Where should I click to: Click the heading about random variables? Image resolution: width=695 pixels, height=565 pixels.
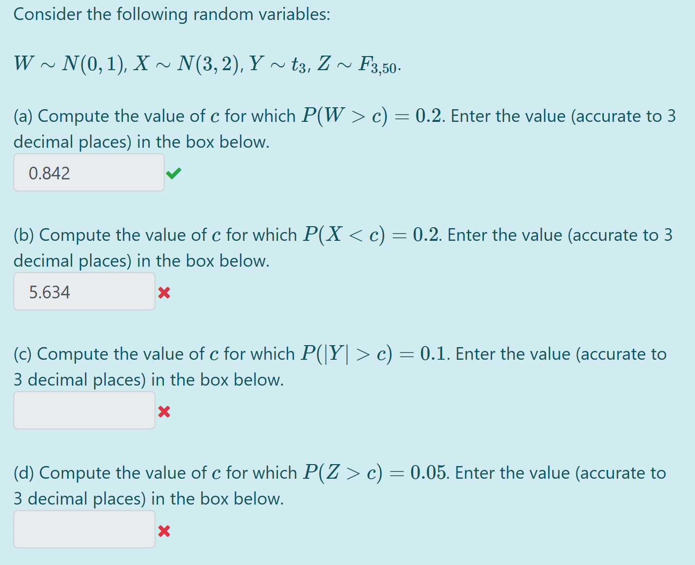173,14
